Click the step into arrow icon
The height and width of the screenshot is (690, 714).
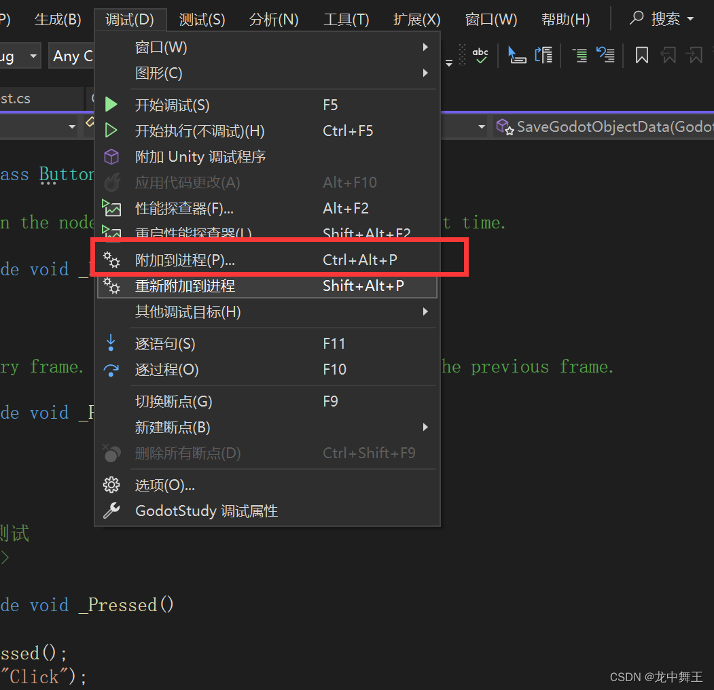click(111, 343)
